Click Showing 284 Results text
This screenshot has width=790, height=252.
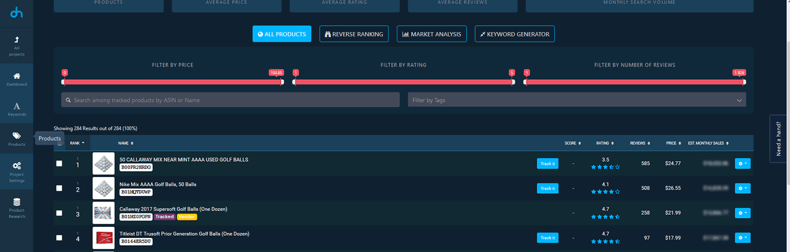tap(95, 128)
